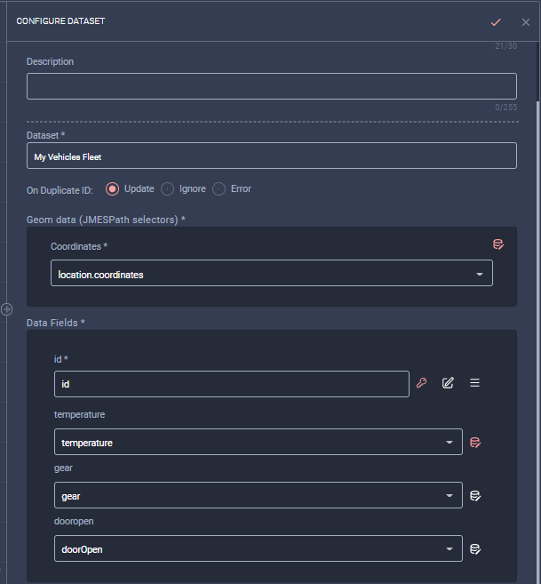
Task: Click the id data field input
Action: (232, 384)
